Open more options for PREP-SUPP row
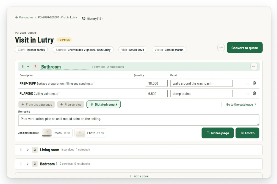This screenshot has height=184, width=277. click(x=247, y=84)
